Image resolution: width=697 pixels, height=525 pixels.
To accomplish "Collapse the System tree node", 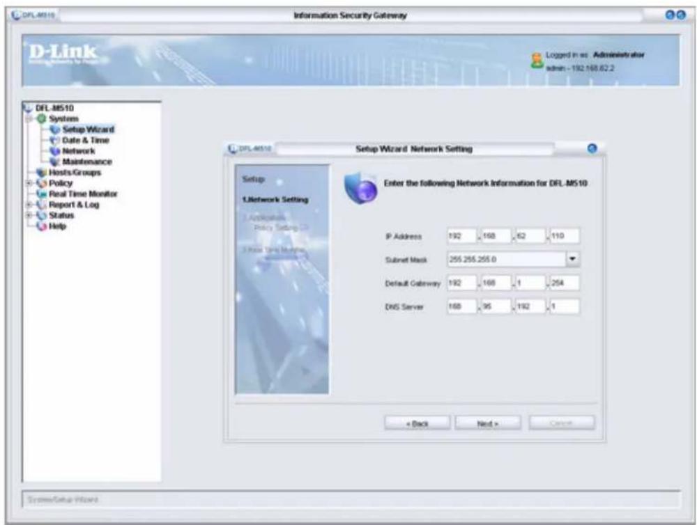I will click(x=29, y=119).
